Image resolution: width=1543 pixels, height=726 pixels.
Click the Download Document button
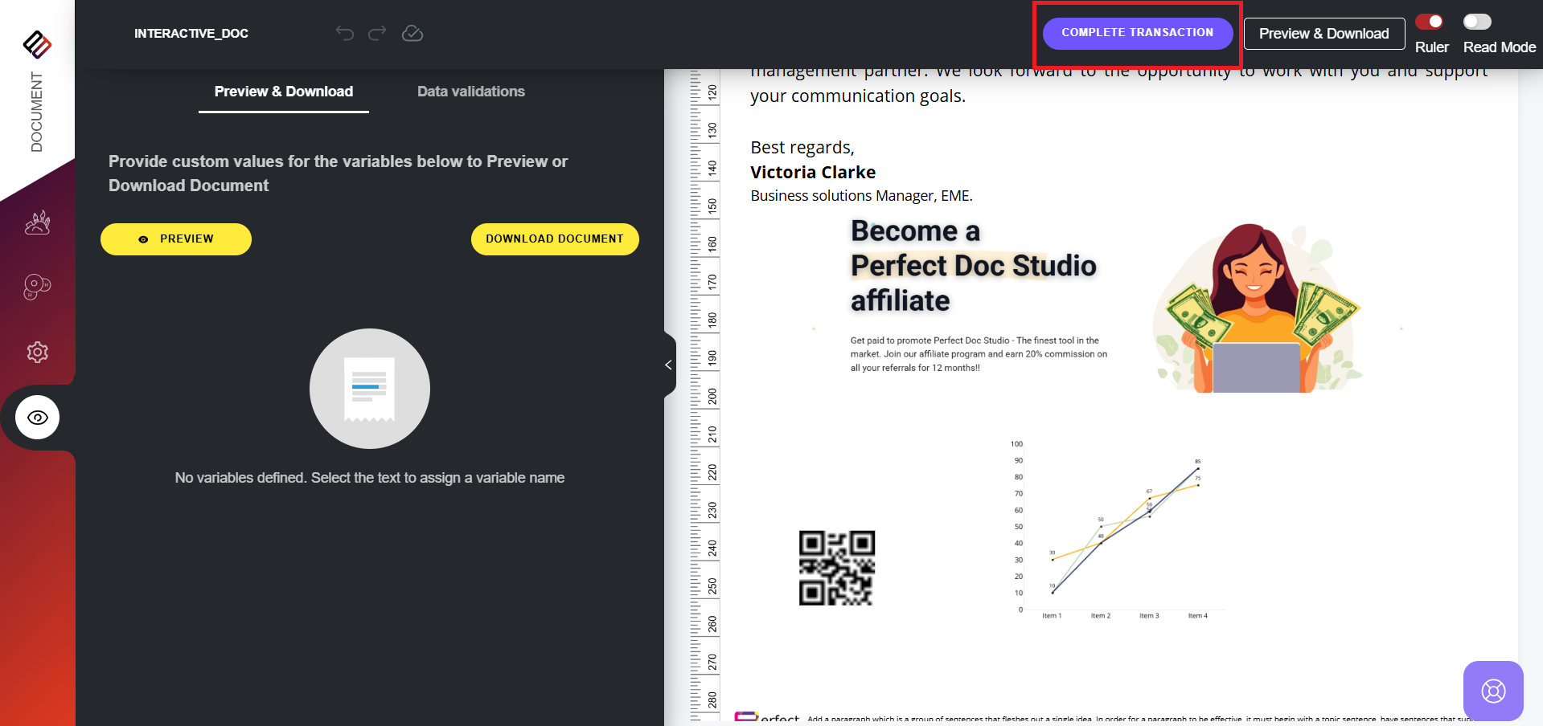[x=555, y=239]
